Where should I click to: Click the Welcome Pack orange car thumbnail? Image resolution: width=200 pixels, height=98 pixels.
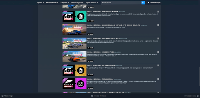tap(74, 57)
